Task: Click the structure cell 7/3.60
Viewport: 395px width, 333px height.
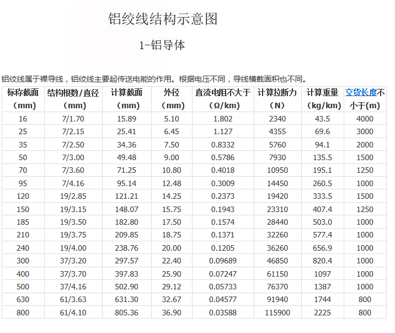Action: tap(73, 170)
